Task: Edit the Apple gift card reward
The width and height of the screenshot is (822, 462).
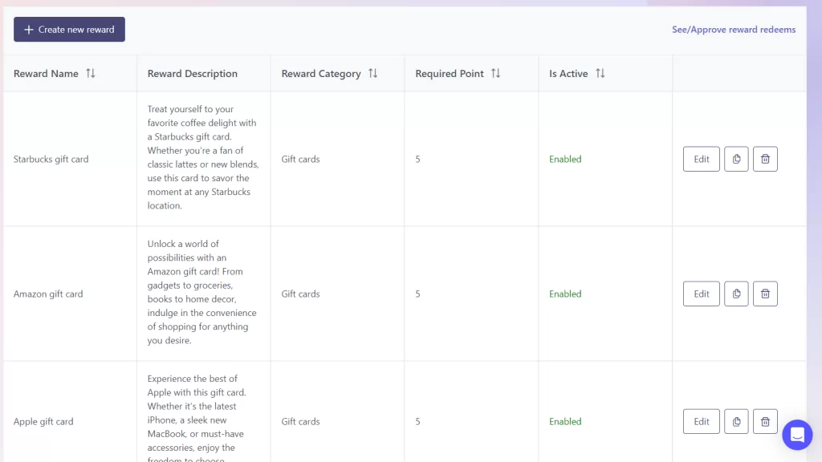Action: click(x=701, y=421)
